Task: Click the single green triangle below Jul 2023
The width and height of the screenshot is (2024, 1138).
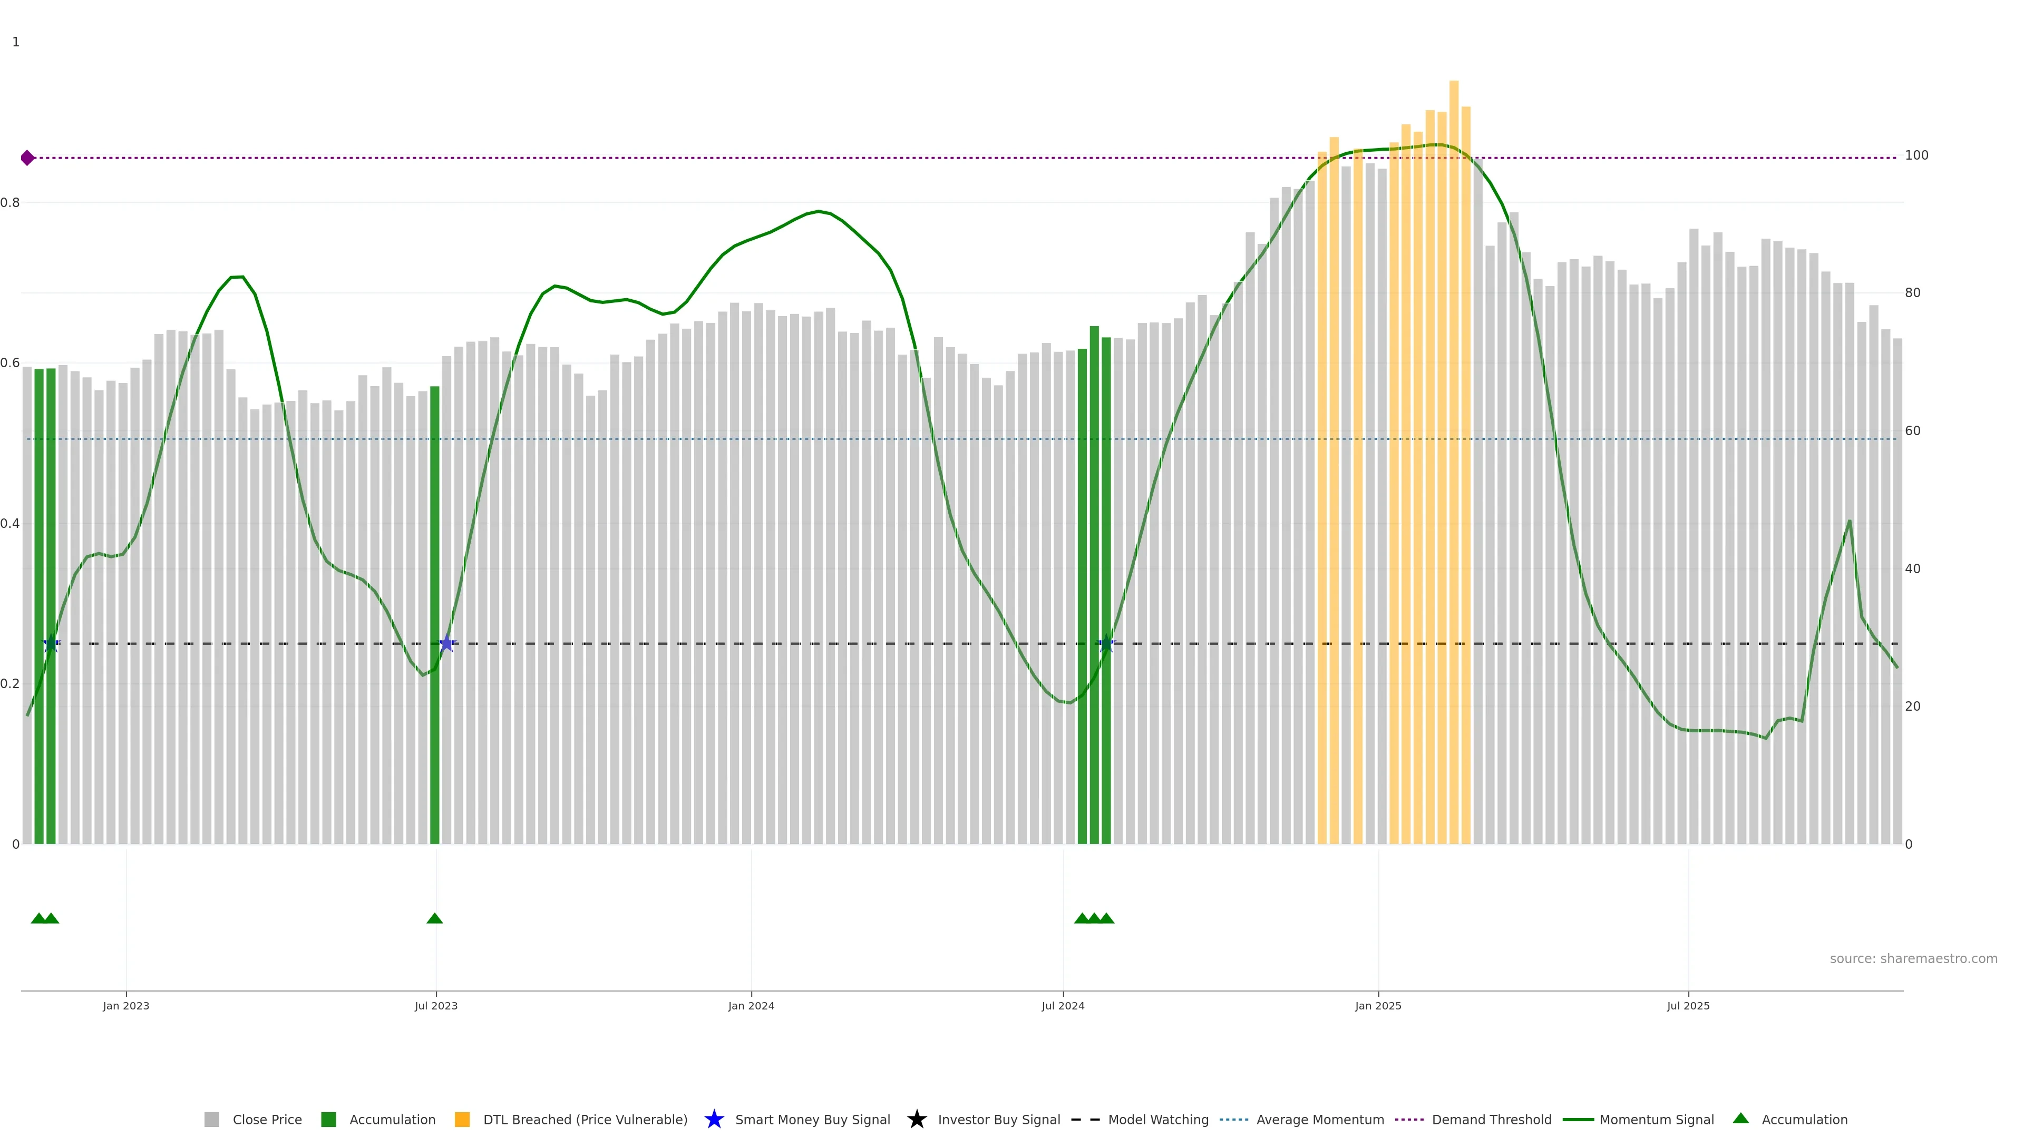Action: (x=434, y=918)
